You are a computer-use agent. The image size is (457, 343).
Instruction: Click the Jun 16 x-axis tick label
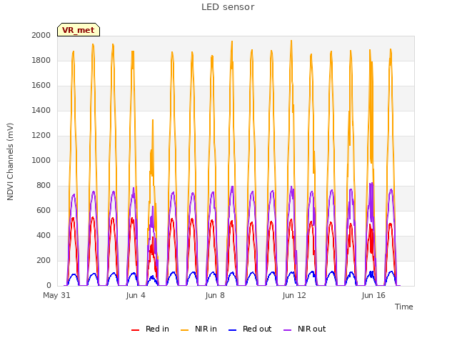[x=373, y=295]
